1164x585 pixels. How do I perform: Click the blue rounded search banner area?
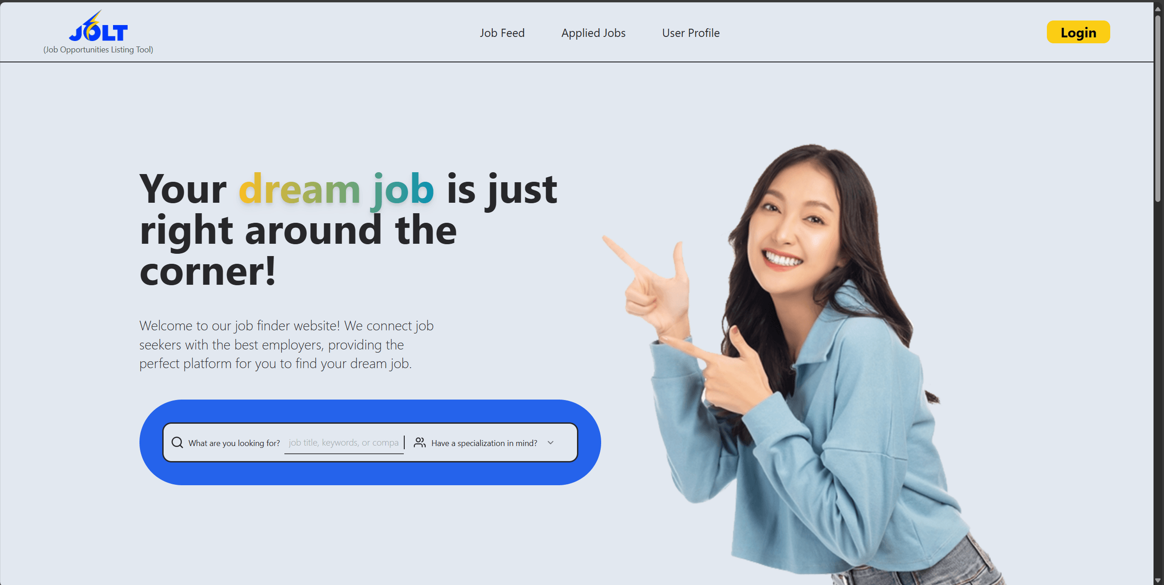point(370,442)
